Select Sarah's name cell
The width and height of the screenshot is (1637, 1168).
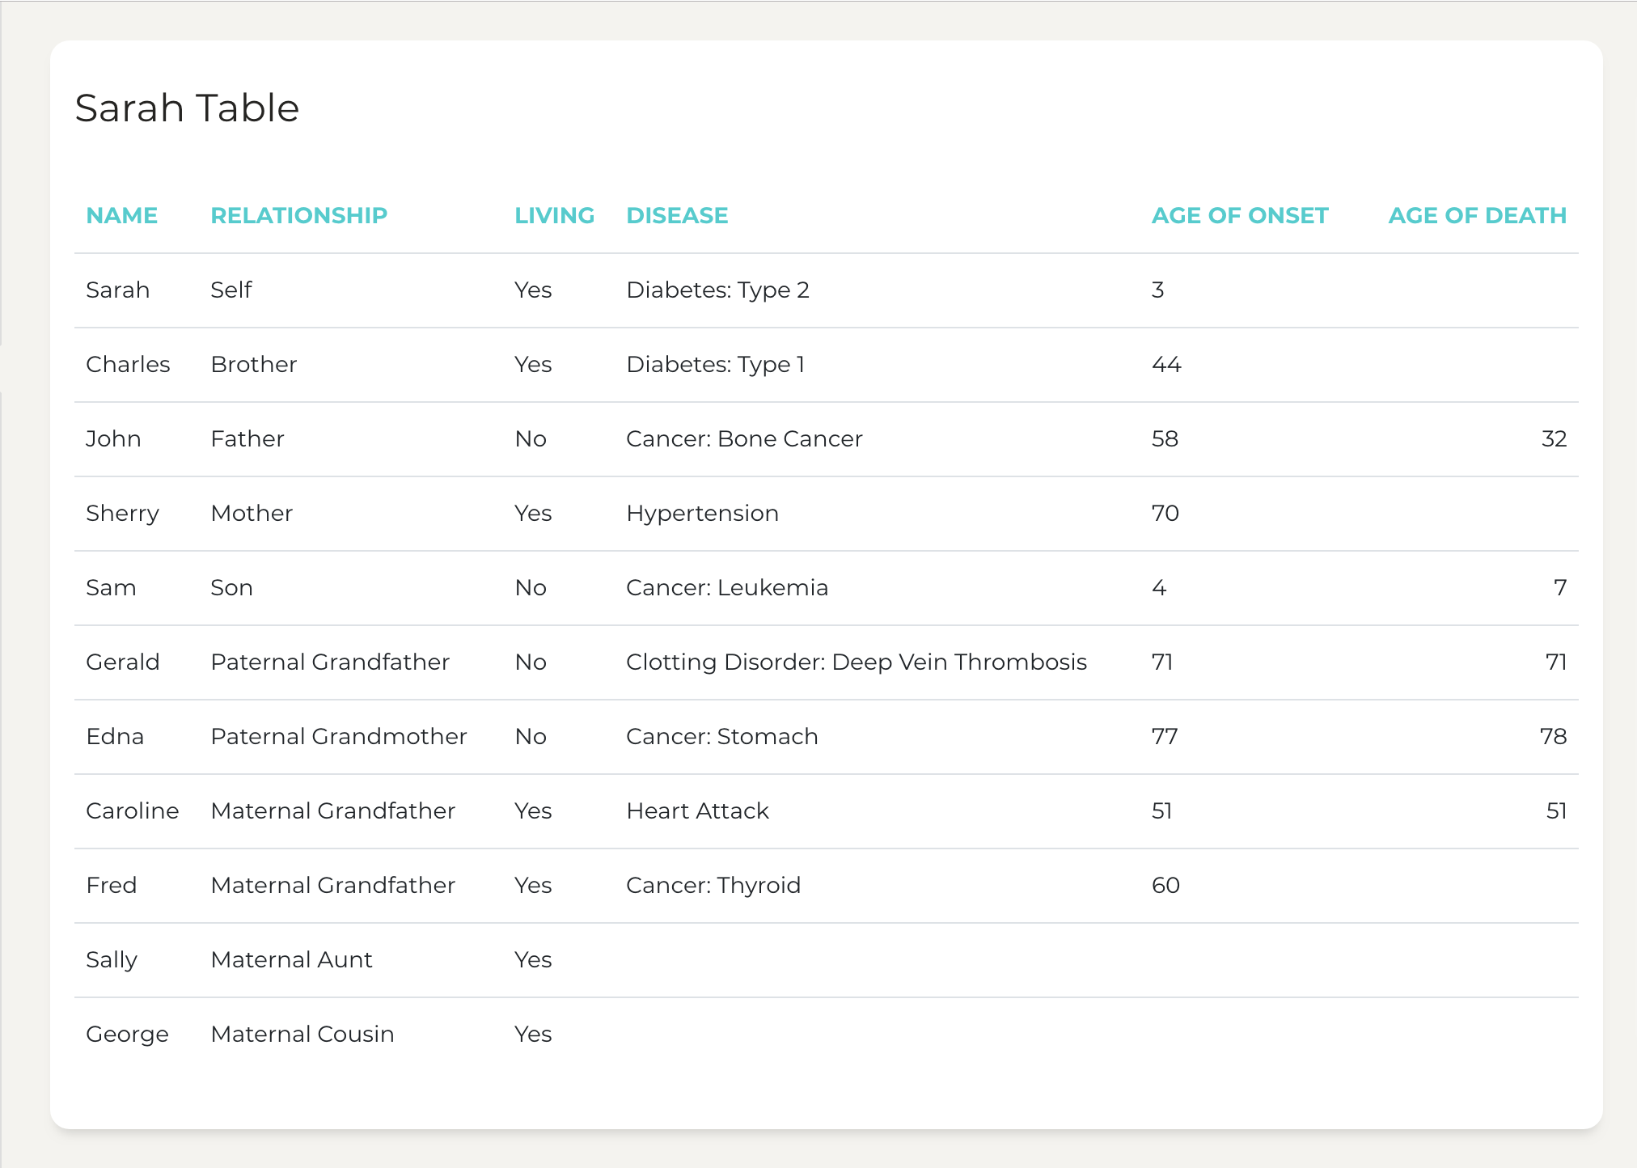117,290
